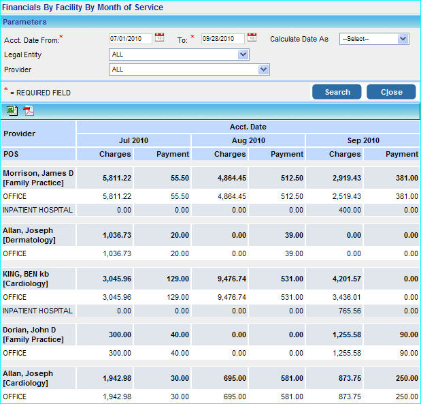
Task: Click the To date input field
Action: click(222, 39)
